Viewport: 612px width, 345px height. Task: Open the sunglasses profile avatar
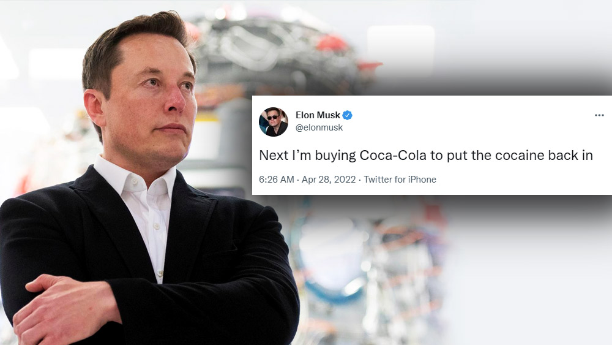coord(274,122)
